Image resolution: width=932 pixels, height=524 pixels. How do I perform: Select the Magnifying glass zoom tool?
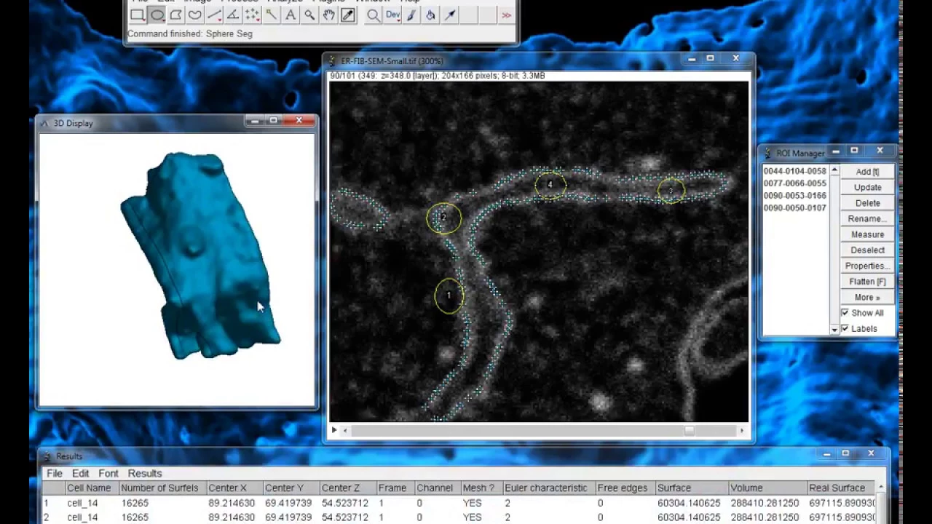tap(309, 15)
